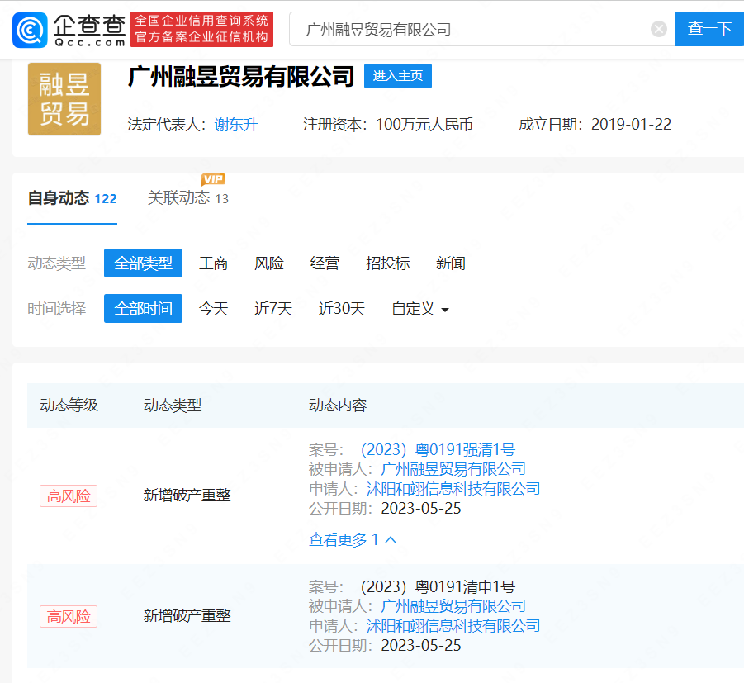This screenshot has height=683, width=744.
Task: Select 今天 time filter
Action: point(213,309)
